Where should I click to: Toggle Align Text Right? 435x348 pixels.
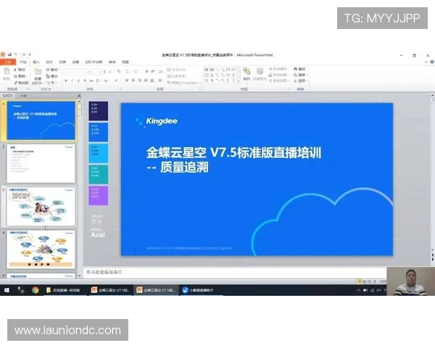point(139,80)
